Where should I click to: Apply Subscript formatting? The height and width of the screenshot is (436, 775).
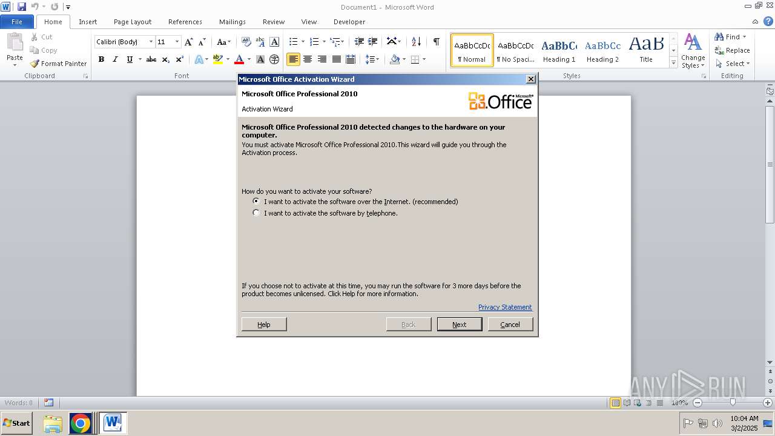pyautogui.click(x=166, y=59)
